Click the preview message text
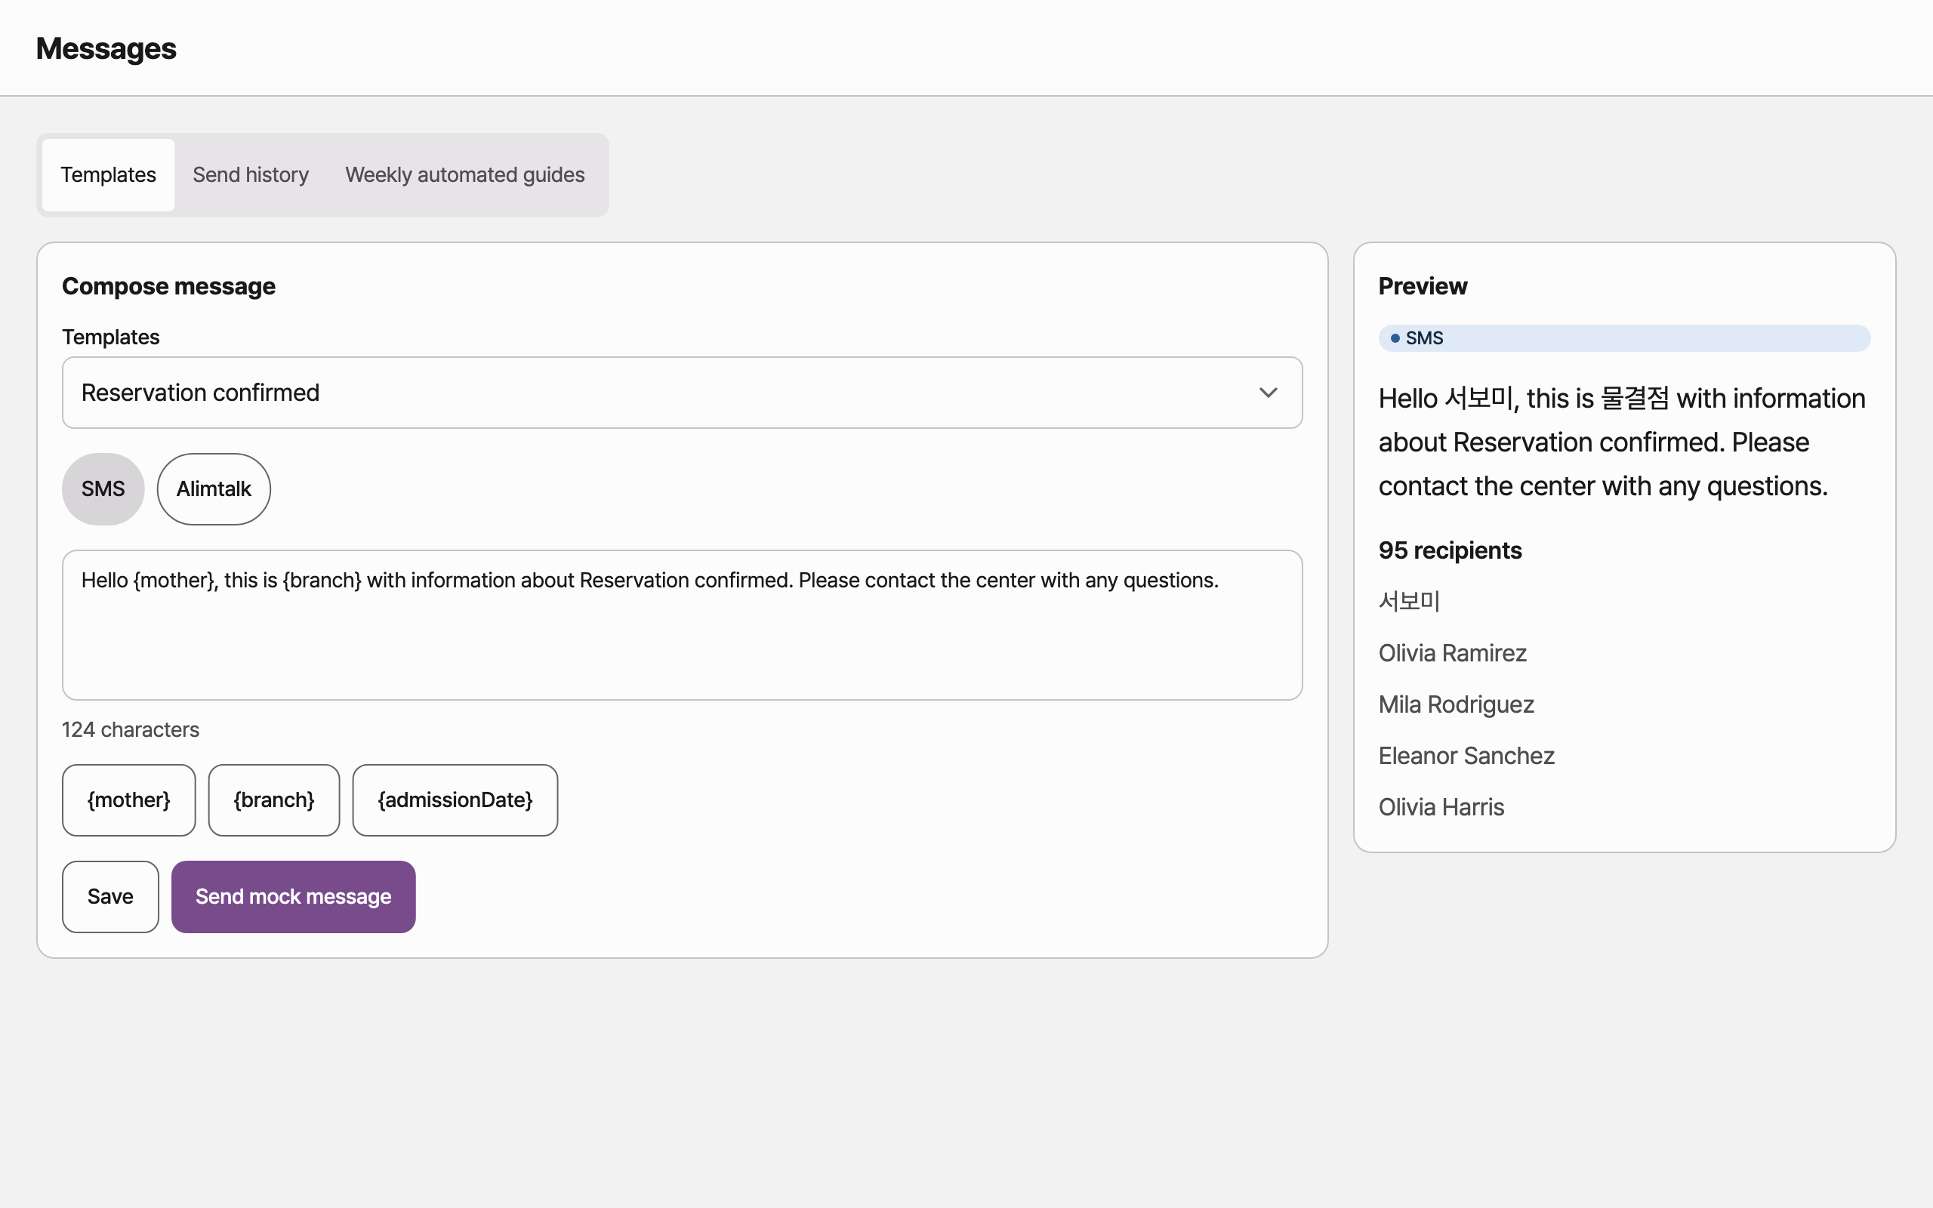The image size is (1933, 1208). [x=1621, y=442]
